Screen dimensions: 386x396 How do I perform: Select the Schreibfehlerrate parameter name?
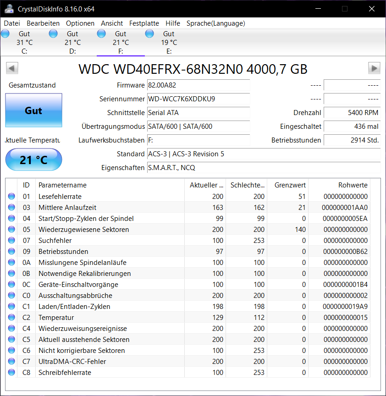point(65,373)
